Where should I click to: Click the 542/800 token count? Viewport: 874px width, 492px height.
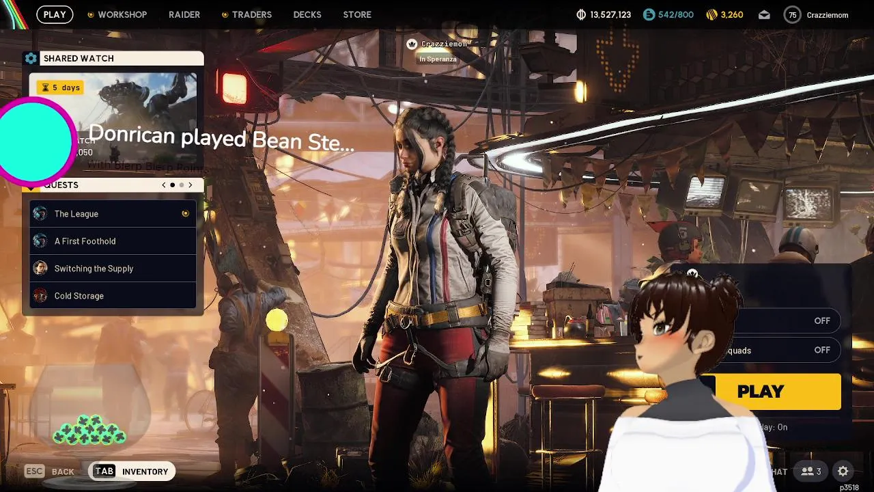pyautogui.click(x=676, y=14)
